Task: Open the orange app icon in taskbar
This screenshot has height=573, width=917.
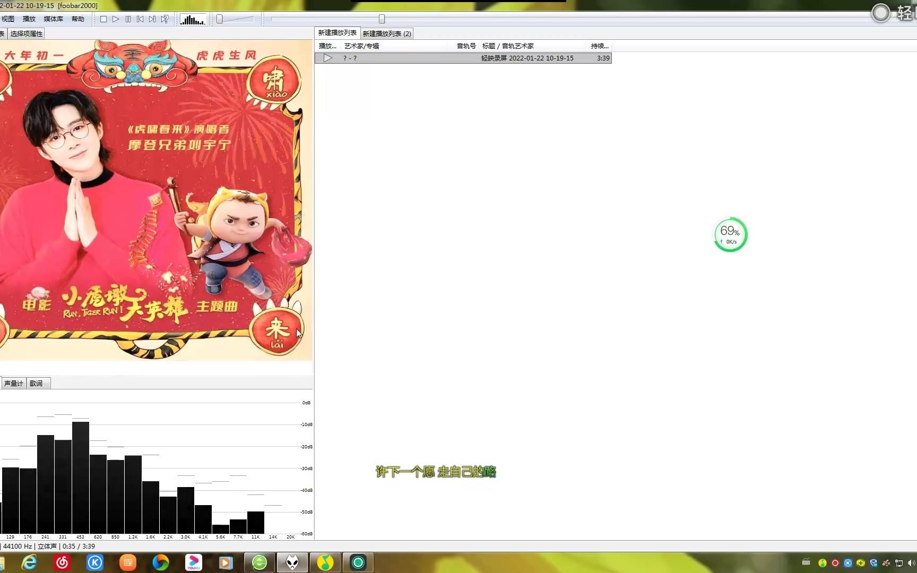Action: 128,562
